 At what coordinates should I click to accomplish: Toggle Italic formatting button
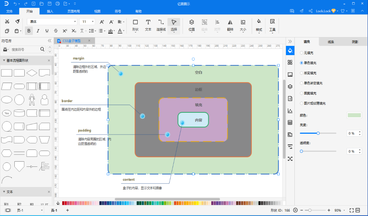[38, 31]
